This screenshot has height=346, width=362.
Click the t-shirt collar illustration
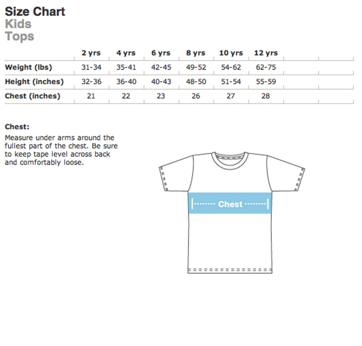click(x=230, y=160)
